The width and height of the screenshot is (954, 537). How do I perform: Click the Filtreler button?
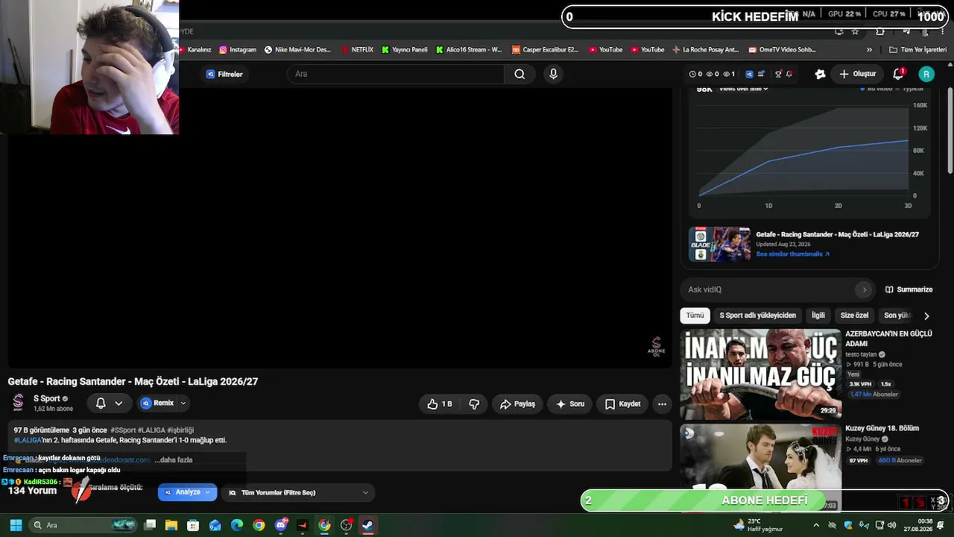tap(224, 74)
